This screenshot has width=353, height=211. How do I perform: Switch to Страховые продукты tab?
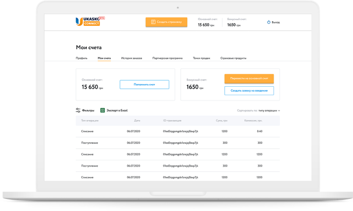(233, 58)
